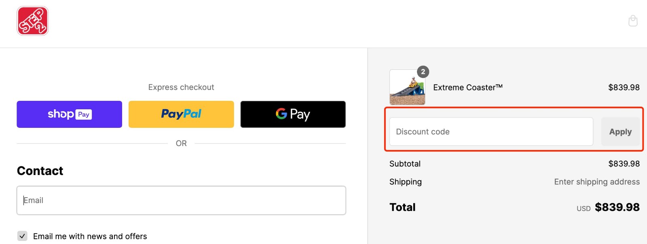Click the item quantity badge on the product
The height and width of the screenshot is (244, 647).
click(422, 72)
